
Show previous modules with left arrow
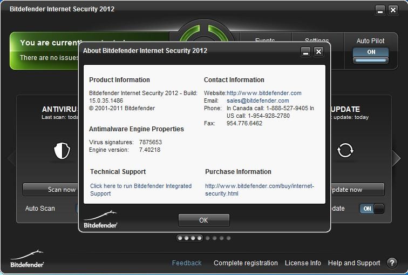pyautogui.click(x=11, y=158)
